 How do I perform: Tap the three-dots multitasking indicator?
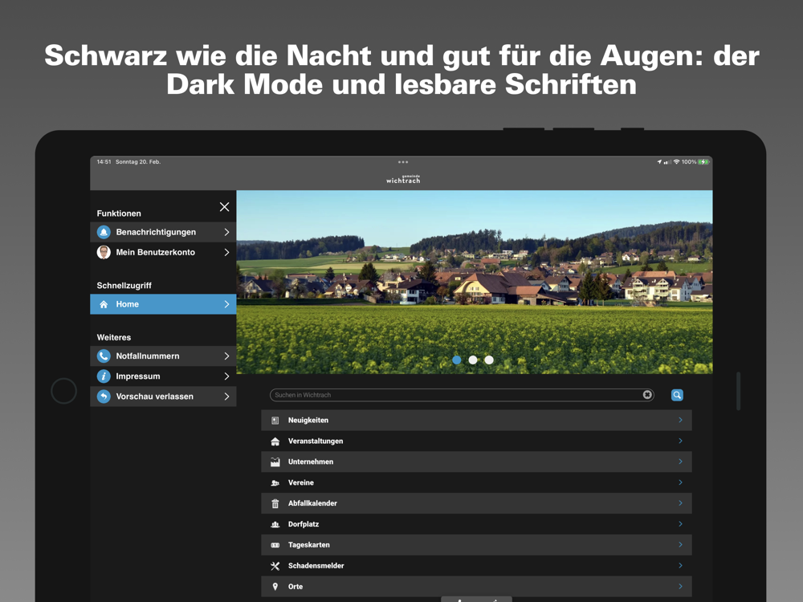tap(403, 162)
